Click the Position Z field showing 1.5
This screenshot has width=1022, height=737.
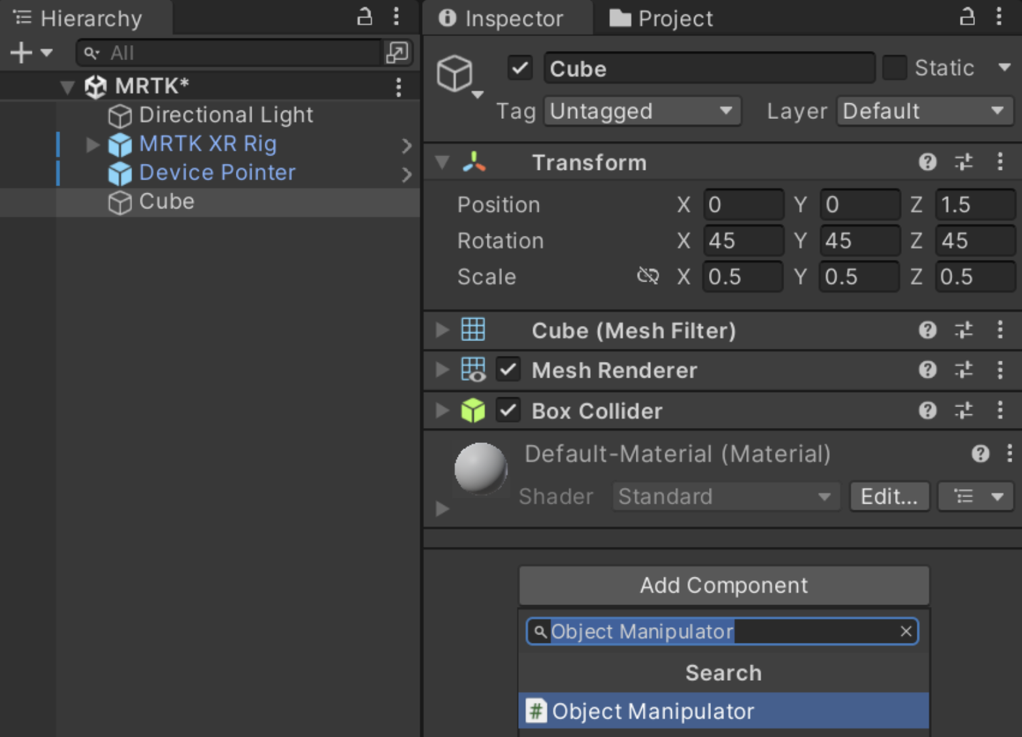[x=975, y=205]
